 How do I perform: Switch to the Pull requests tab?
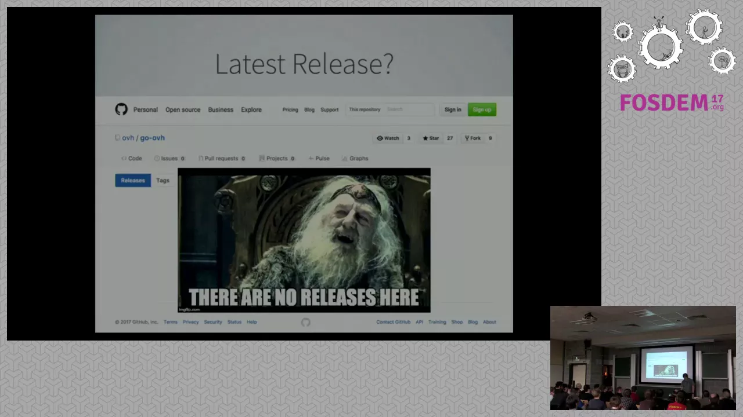(222, 158)
